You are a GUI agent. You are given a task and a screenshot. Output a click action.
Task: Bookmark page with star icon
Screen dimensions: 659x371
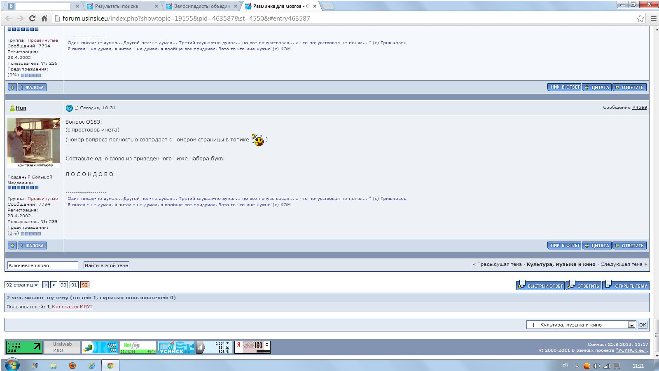(640, 18)
